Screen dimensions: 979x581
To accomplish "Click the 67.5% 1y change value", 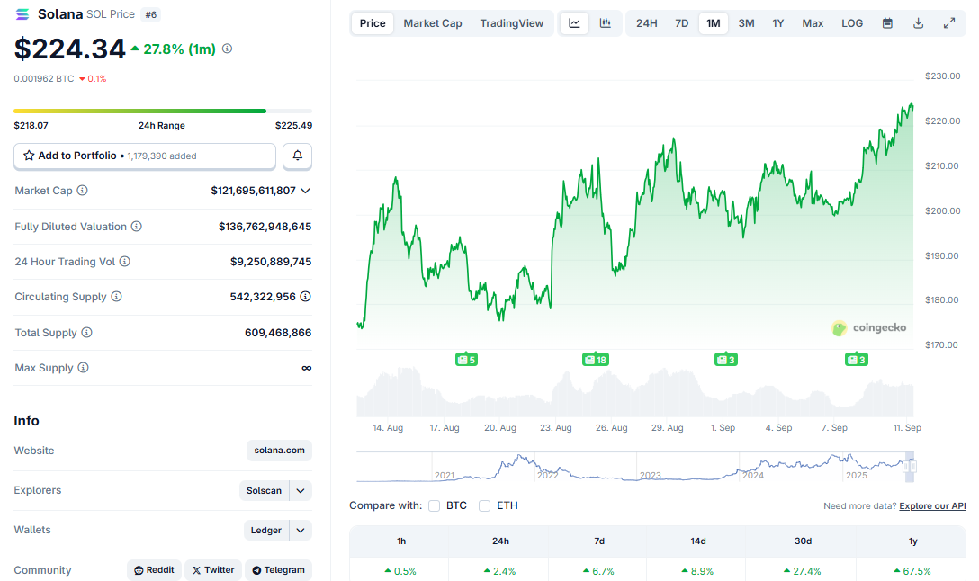I will 912,571.
